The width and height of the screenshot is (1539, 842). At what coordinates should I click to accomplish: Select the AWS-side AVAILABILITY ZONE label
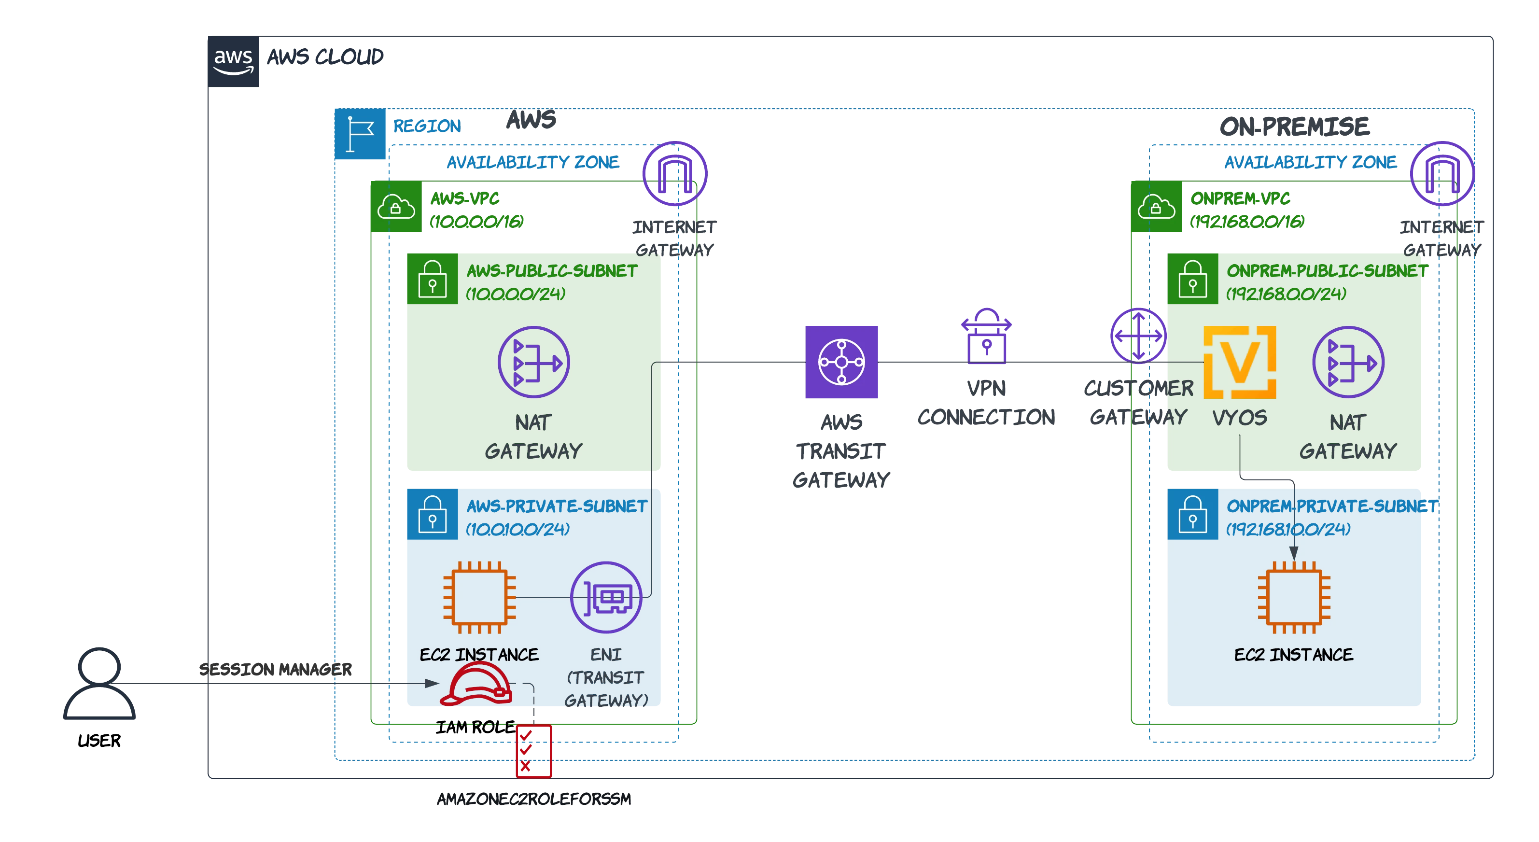click(x=533, y=162)
